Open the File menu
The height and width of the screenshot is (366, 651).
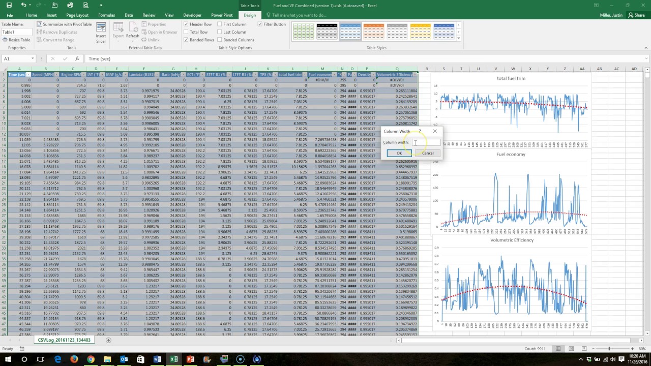click(10, 15)
